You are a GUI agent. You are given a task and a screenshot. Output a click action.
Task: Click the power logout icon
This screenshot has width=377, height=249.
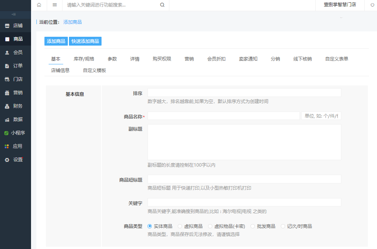(x=372, y=5)
